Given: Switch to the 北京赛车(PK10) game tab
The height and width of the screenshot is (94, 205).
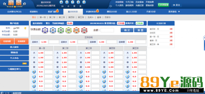Looking at the screenshot, I should tap(14, 11).
